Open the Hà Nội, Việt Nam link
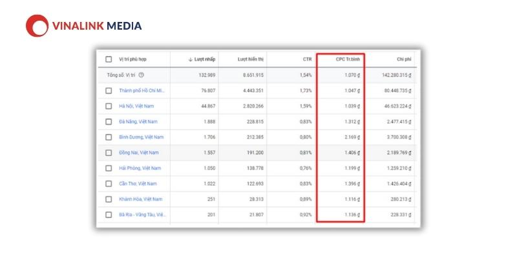 [x=136, y=106]
